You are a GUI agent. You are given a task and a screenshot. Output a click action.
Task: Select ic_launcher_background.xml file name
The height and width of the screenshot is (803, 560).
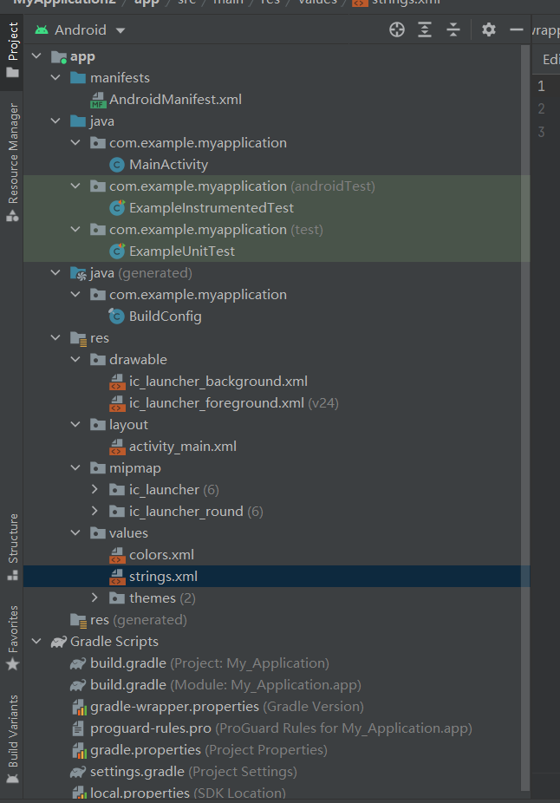(x=218, y=382)
